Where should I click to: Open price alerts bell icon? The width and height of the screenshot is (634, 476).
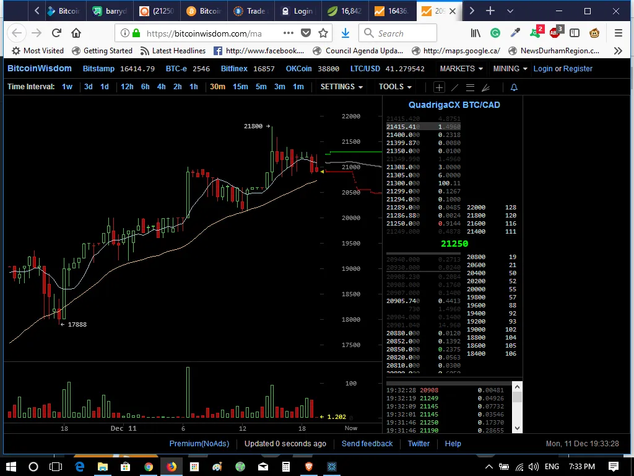pos(514,87)
